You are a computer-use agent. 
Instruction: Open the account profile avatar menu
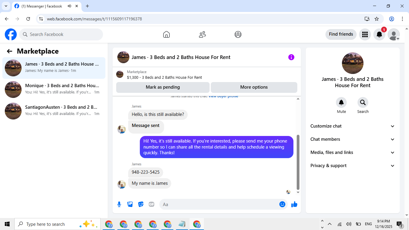point(394,34)
